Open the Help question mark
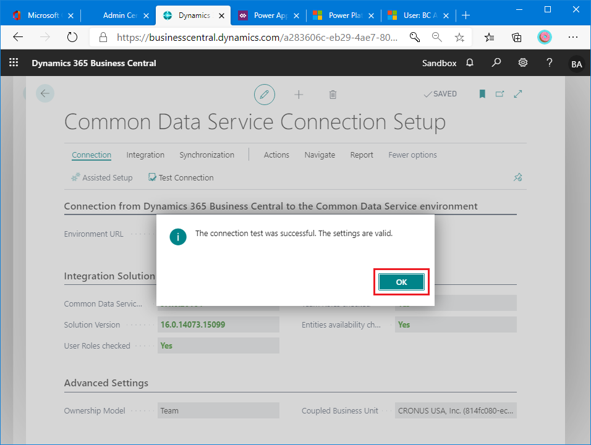The width and height of the screenshot is (591, 445). coord(549,62)
